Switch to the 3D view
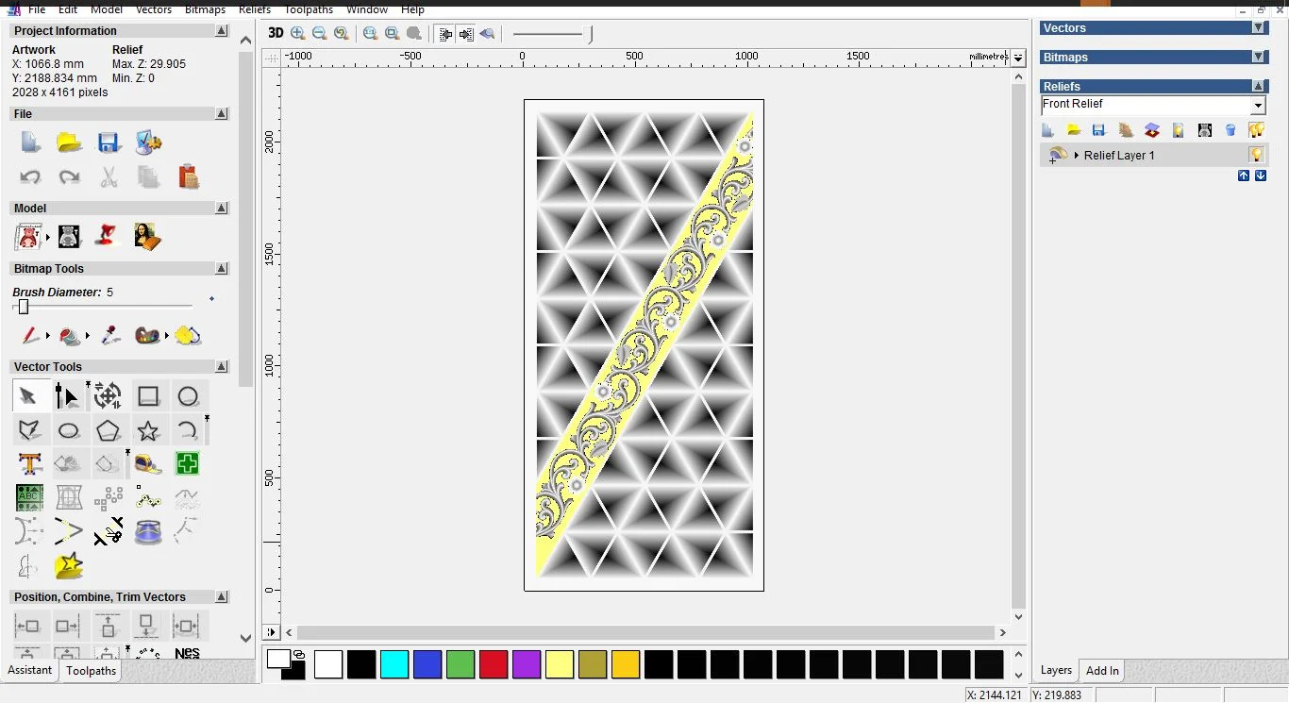Screen dimensions: 1289x703 click(x=275, y=33)
